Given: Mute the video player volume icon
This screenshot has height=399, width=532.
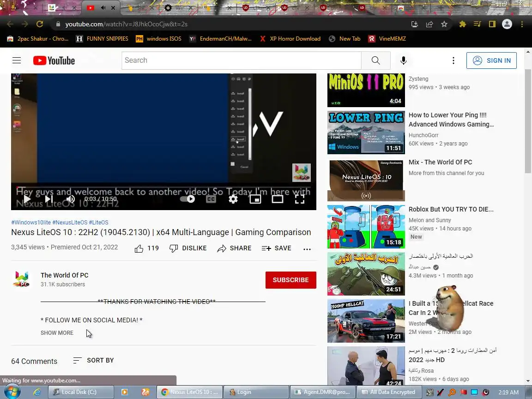Looking at the screenshot, I should (x=70, y=199).
